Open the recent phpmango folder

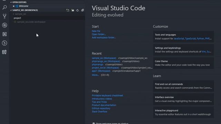click(x=97, y=64)
